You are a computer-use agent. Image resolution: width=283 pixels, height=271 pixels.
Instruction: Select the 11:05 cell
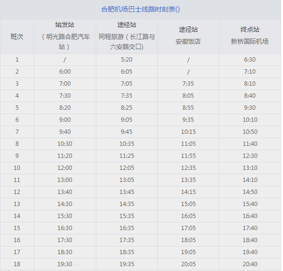click(188, 144)
